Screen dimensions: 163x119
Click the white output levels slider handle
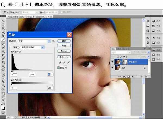click(52, 85)
